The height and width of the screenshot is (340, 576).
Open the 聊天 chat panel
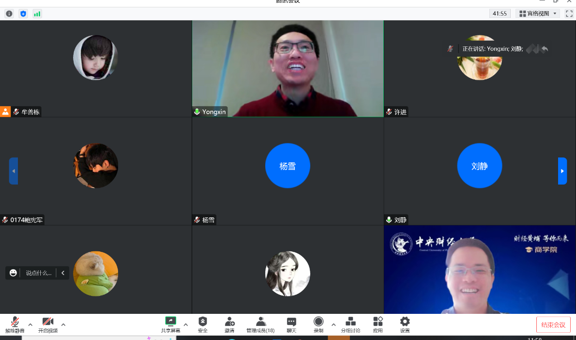[x=291, y=324]
